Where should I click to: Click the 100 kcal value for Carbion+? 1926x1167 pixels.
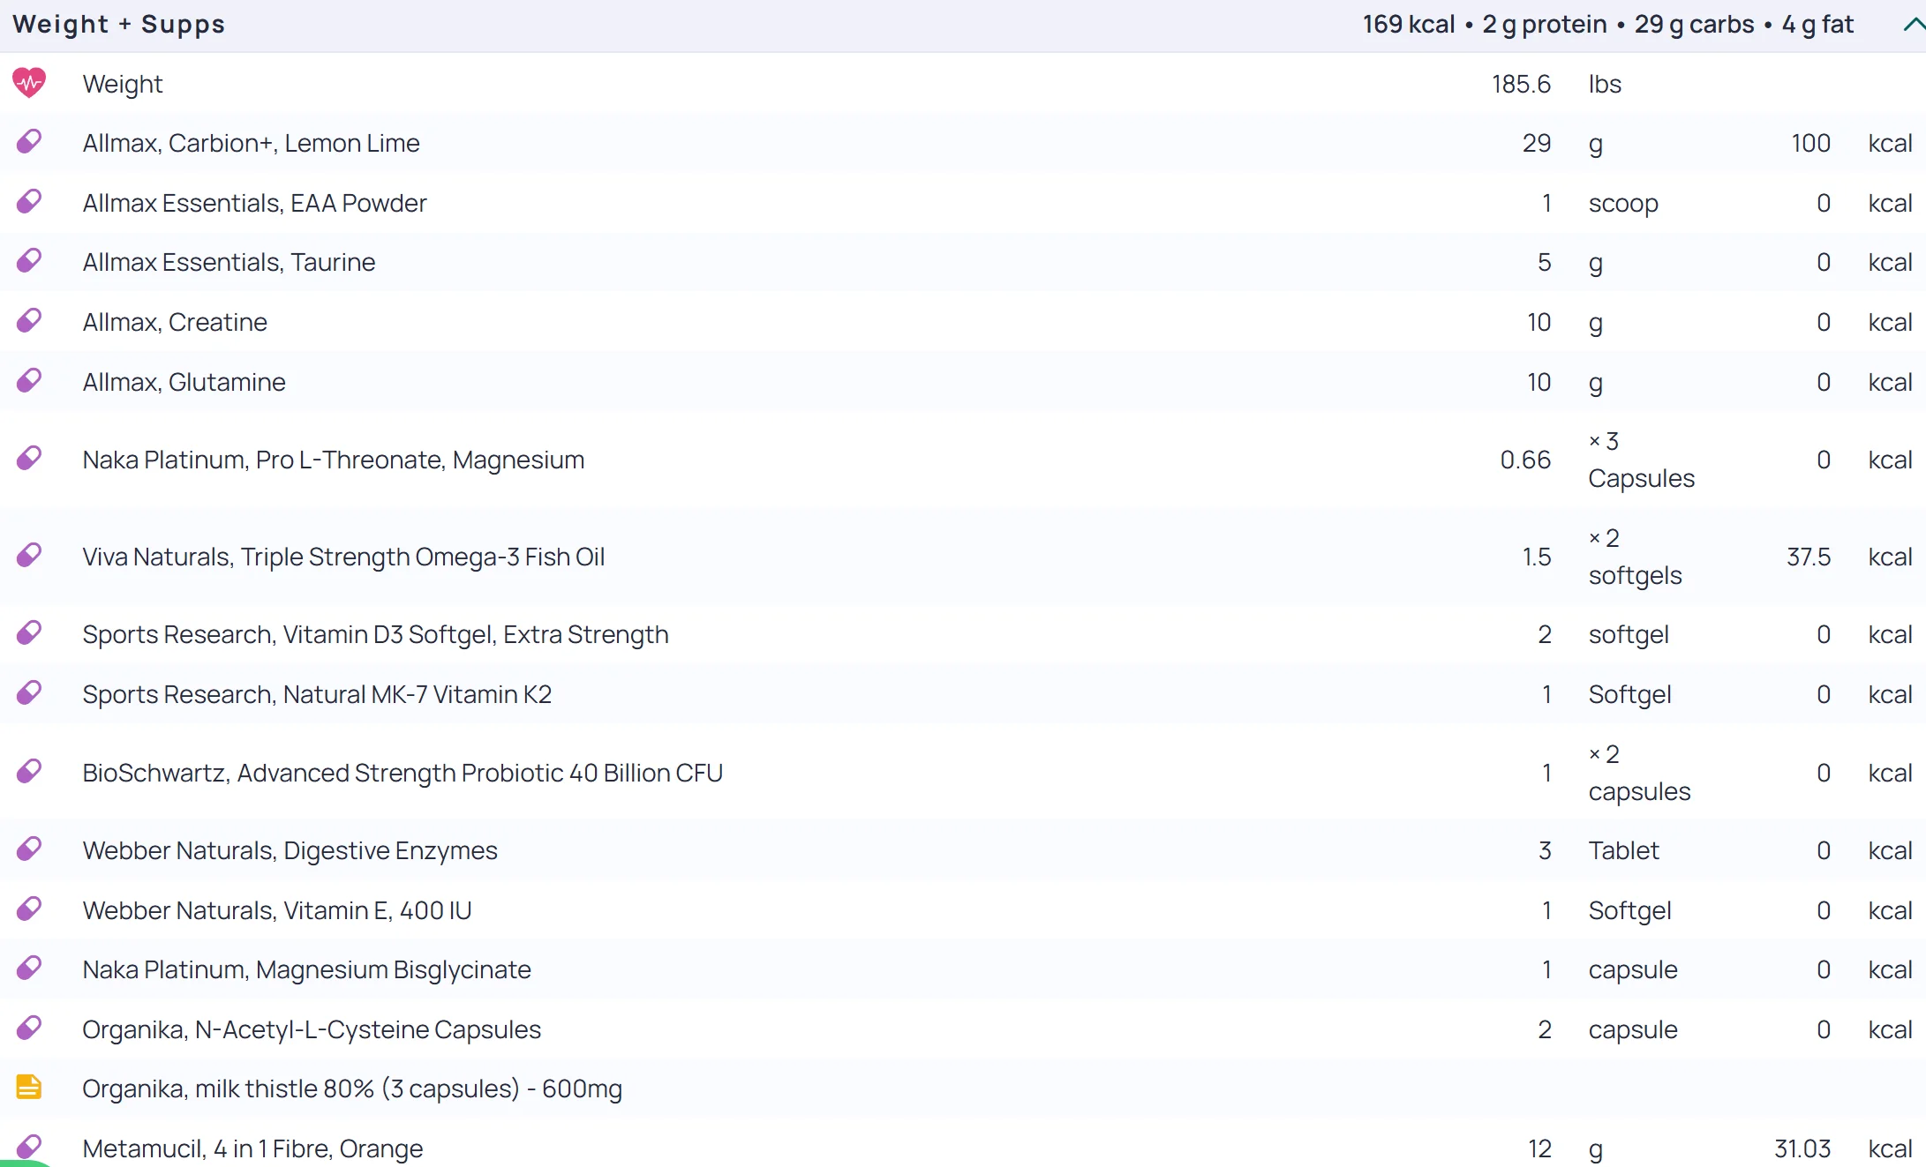pos(1810,143)
